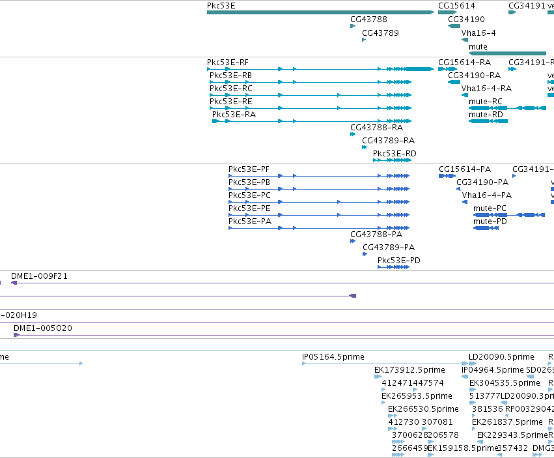Click the CG43788-RA transcript label
Viewport: 554px width, 458px height.
pos(377,128)
